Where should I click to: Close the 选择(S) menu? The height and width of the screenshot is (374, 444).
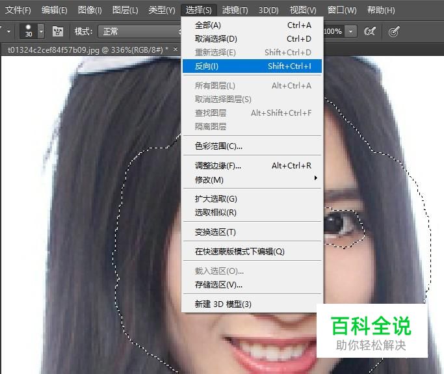(198, 10)
